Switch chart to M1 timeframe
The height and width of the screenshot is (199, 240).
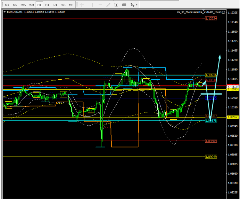click(x=7, y=5)
